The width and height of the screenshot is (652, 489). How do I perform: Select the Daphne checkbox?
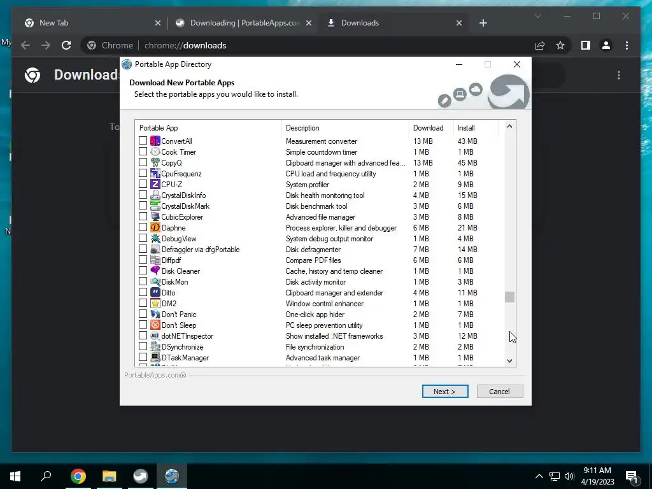[x=143, y=227]
